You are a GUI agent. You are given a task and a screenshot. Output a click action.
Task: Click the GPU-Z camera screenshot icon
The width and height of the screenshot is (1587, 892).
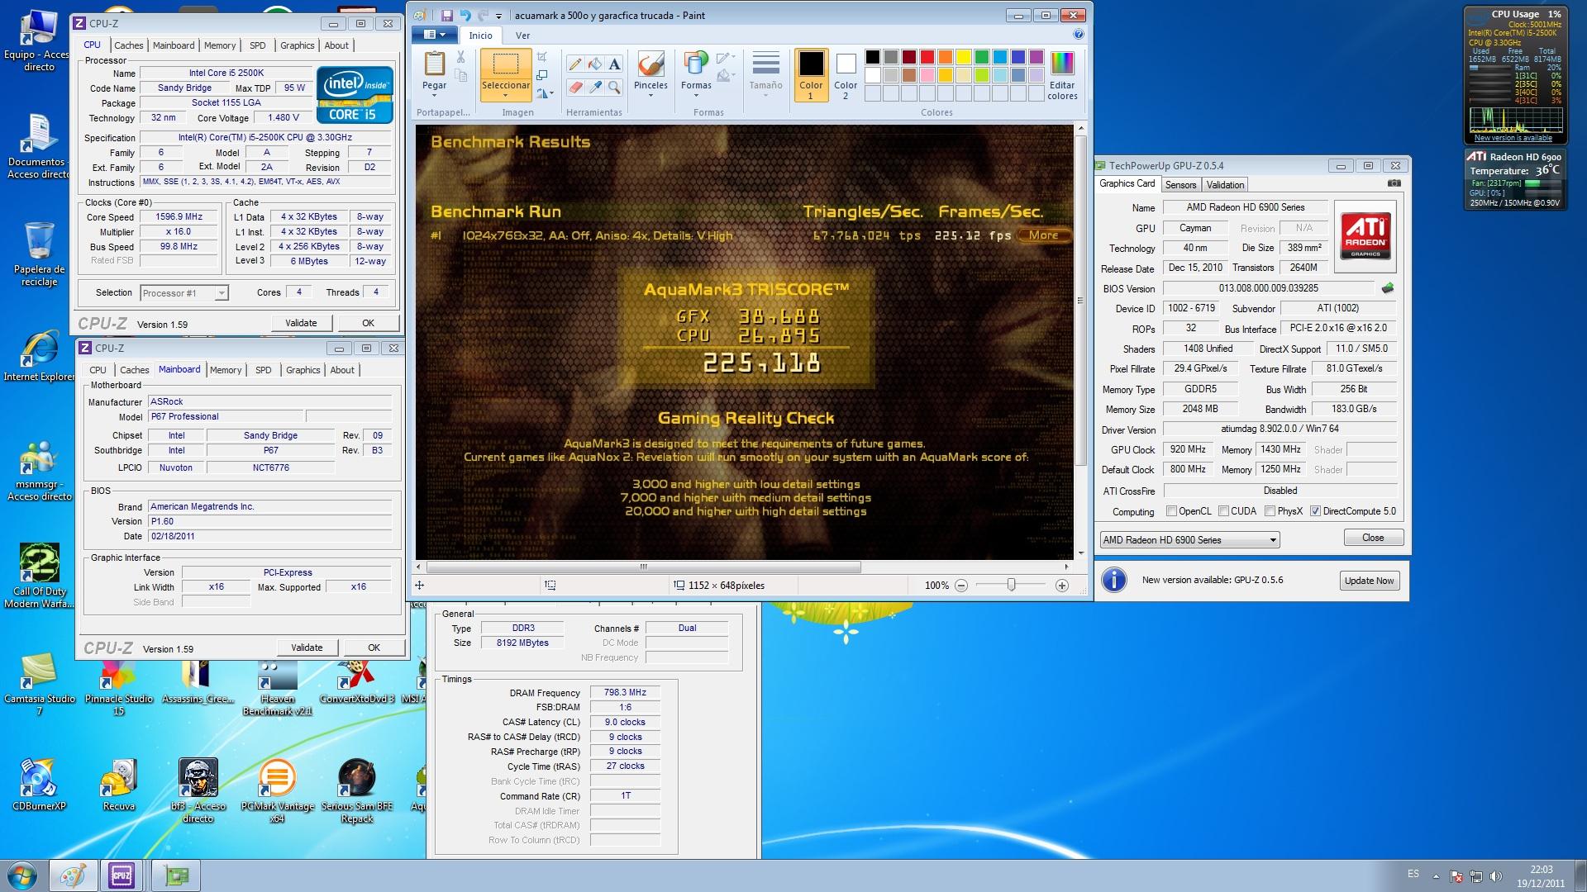click(1394, 183)
